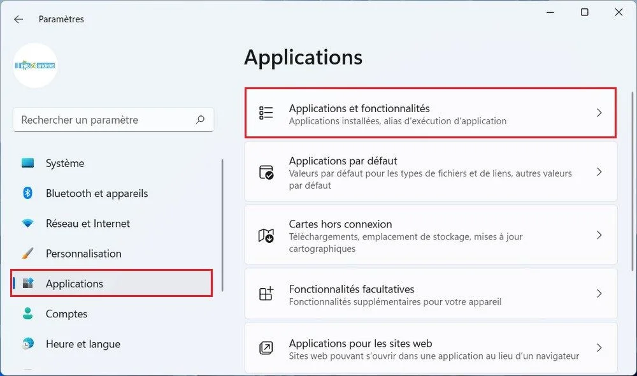Click the user profile avatar picture

(36, 66)
